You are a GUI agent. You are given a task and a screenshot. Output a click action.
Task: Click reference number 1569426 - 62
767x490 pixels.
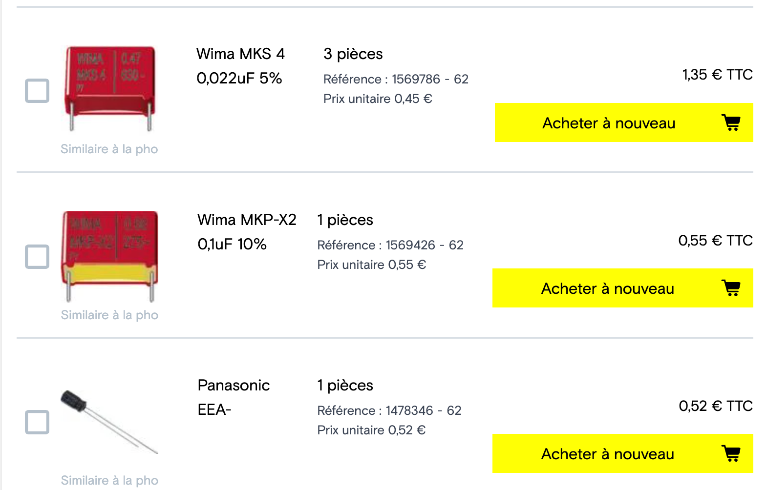(x=425, y=245)
